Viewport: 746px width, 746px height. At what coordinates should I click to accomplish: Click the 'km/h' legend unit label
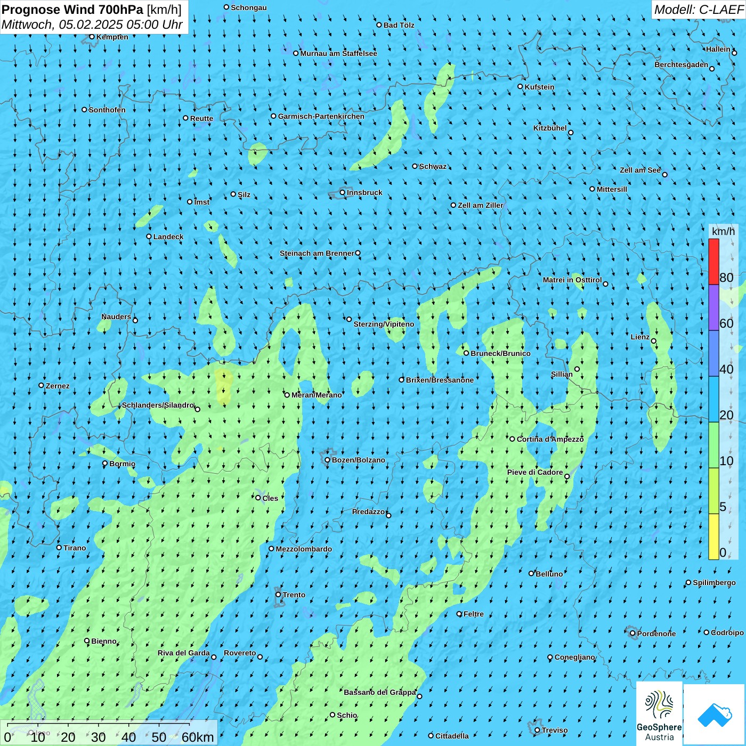pyautogui.click(x=723, y=231)
